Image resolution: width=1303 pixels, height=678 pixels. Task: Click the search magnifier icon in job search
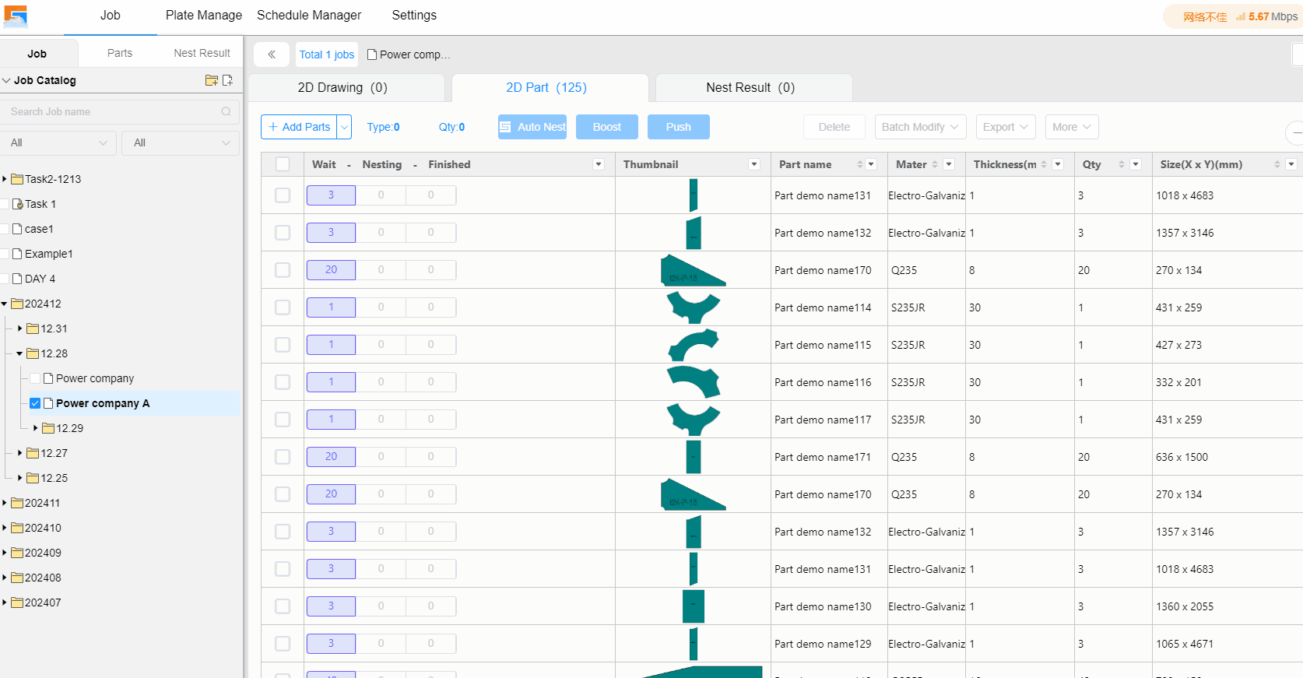[226, 111]
